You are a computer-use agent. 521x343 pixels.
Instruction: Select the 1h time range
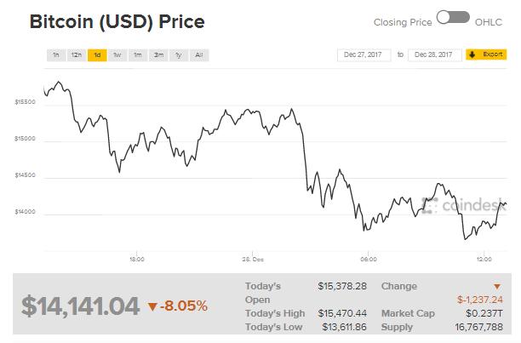[56, 54]
